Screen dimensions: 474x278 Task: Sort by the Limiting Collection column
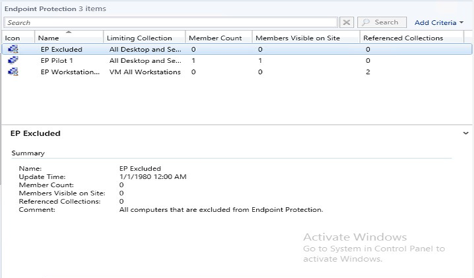pyautogui.click(x=140, y=38)
